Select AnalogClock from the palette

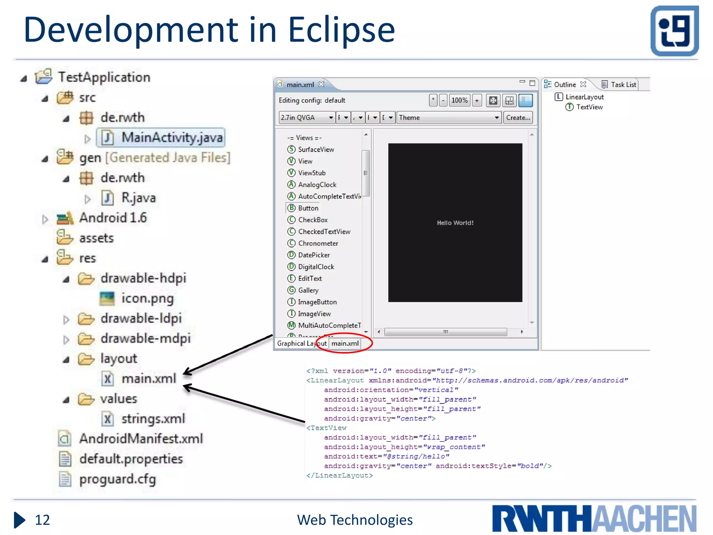[x=312, y=185]
